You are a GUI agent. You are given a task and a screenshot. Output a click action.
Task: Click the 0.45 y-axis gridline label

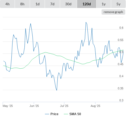point(120,64)
